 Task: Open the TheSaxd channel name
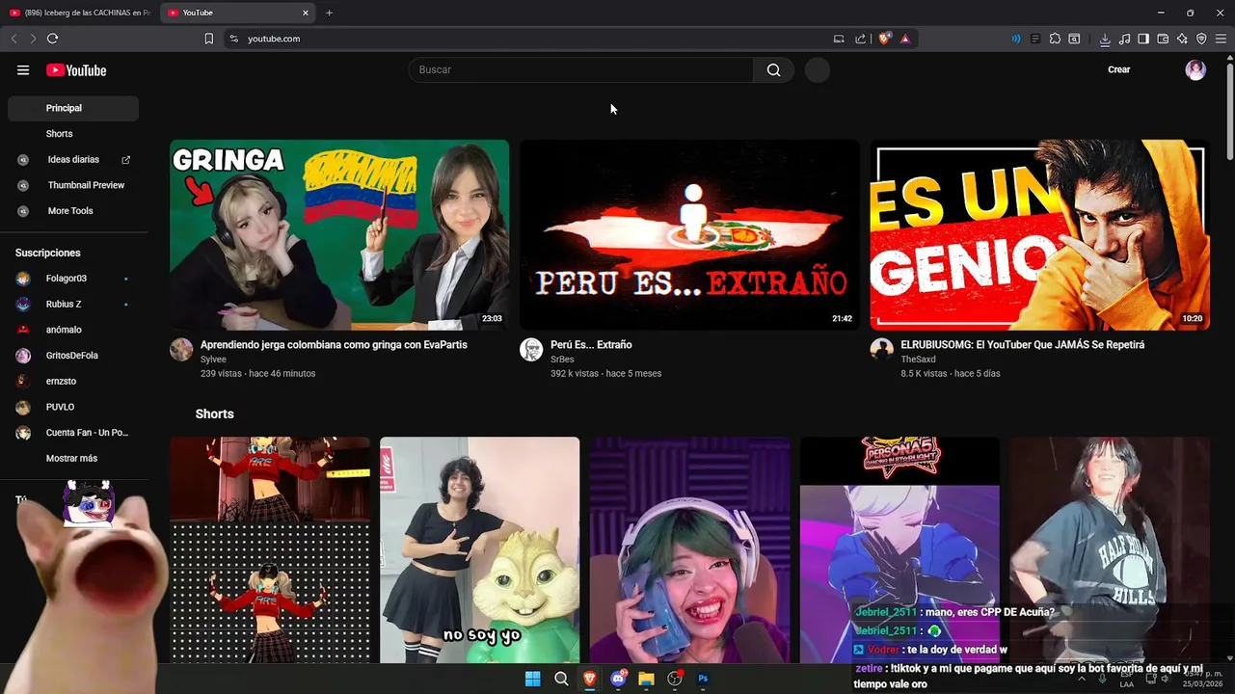[x=918, y=360]
